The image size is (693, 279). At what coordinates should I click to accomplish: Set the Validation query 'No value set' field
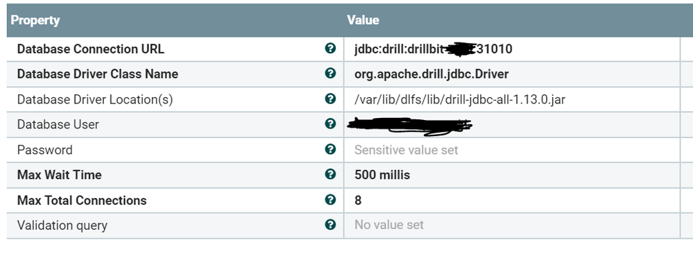click(388, 226)
